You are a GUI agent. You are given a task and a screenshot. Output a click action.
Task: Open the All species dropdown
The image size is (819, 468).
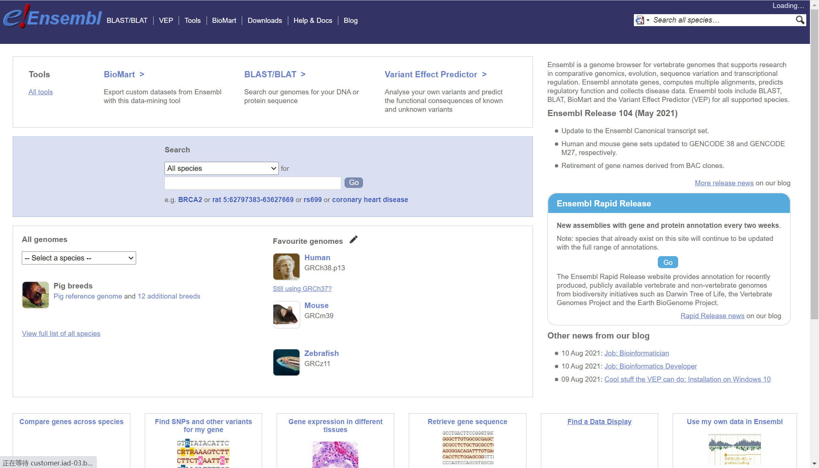tap(221, 168)
